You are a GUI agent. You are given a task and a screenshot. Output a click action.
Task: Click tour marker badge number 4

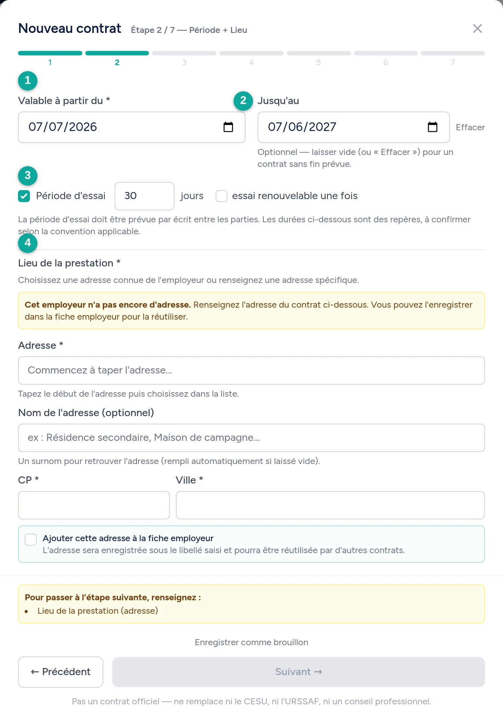pos(28,243)
